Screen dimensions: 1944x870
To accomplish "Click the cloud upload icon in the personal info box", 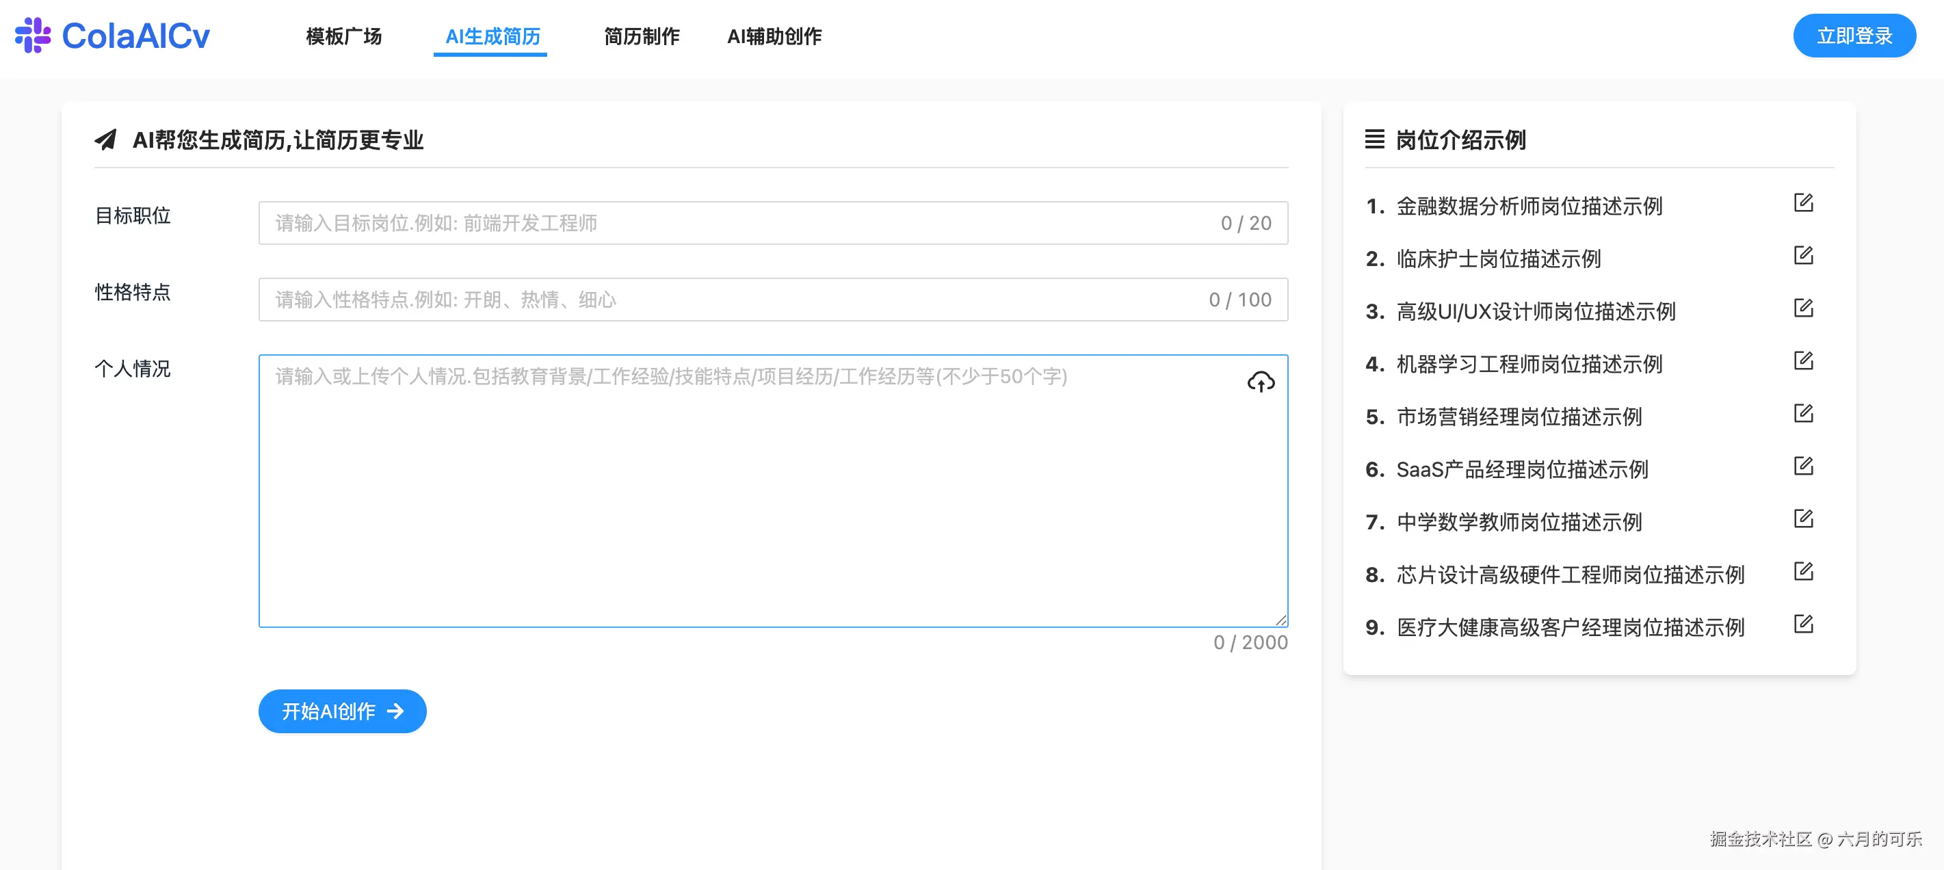I will 1260,382.
